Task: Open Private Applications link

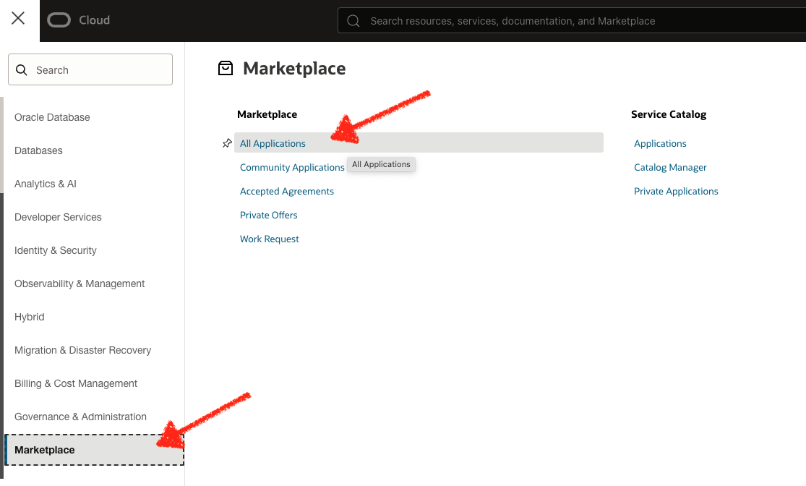Action: click(x=676, y=192)
